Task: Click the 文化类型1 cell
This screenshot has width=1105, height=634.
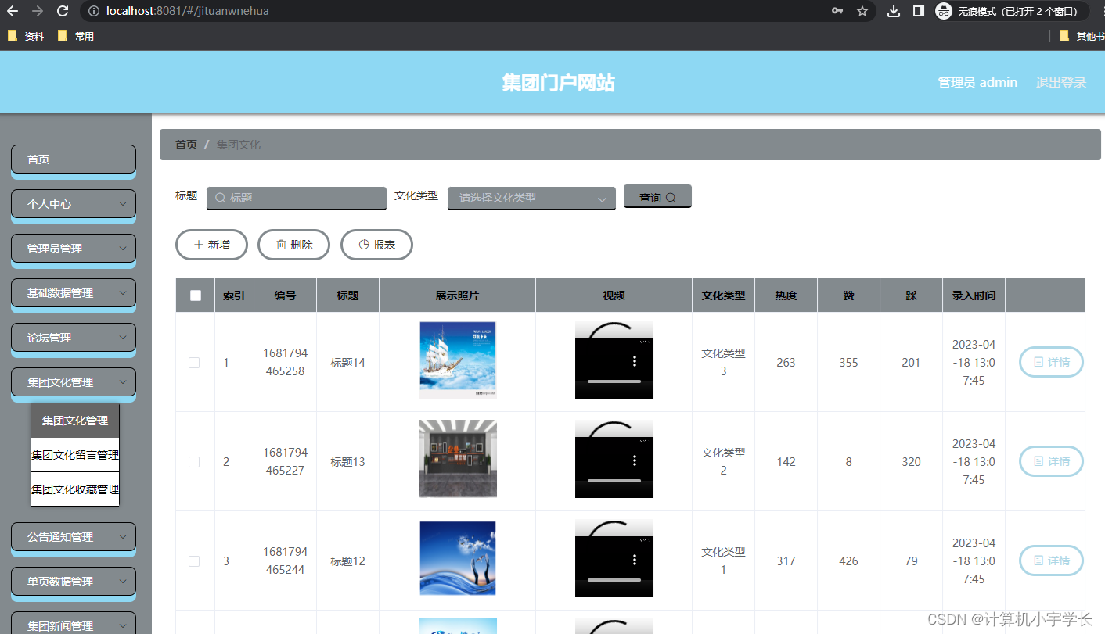Action: 723,561
